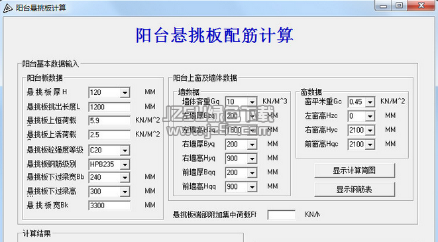
Task: Open the 前墙厚Bqq dropdown
Action: coord(252,173)
